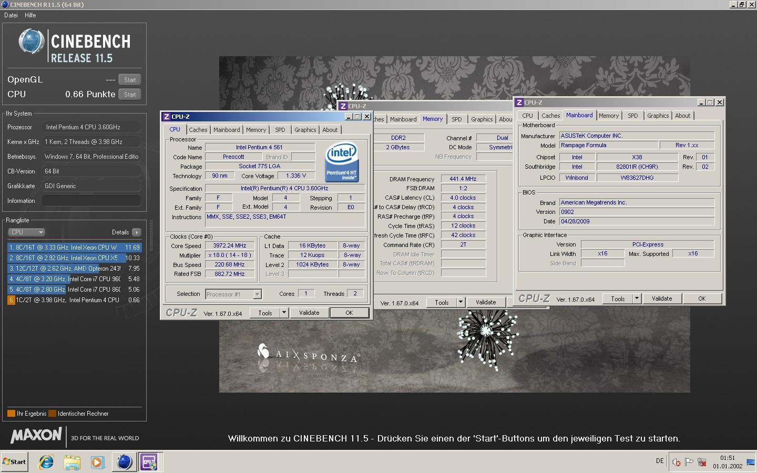Select ranking entry 12C/12T AMD Opteron
This screenshot has height=473, width=757.
[74, 269]
